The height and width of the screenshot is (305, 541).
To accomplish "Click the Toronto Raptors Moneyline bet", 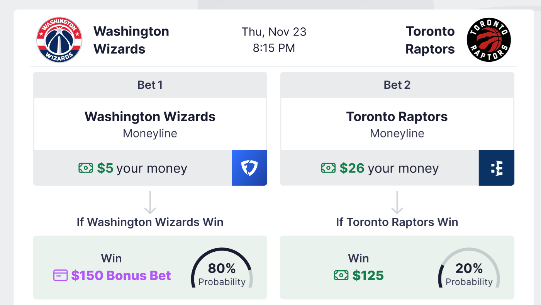I will [x=397, y=124].
